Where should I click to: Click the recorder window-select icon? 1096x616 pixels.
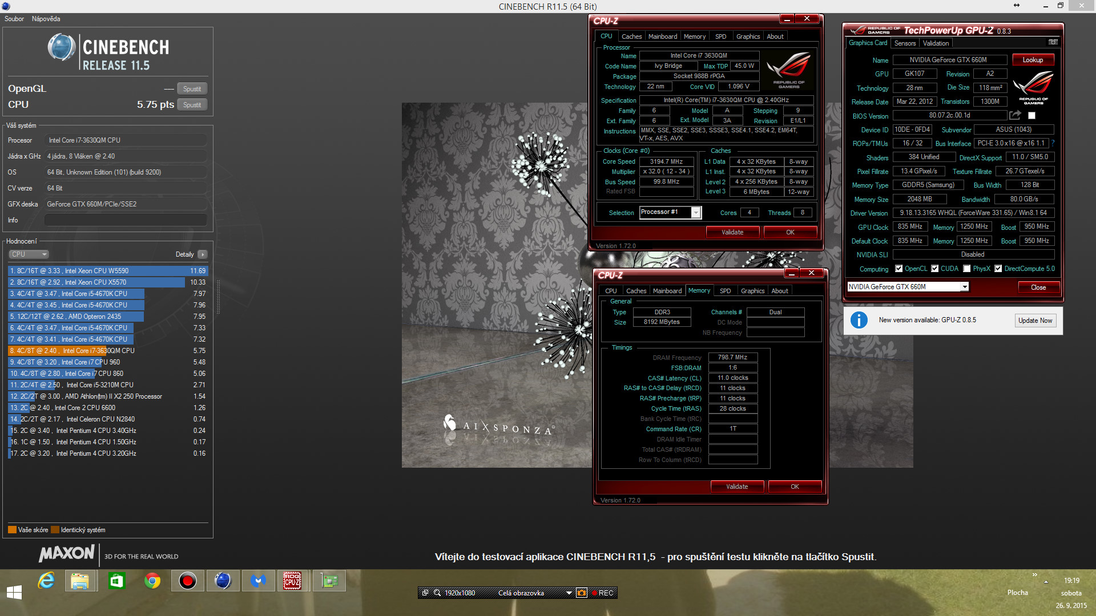point(425,593)
